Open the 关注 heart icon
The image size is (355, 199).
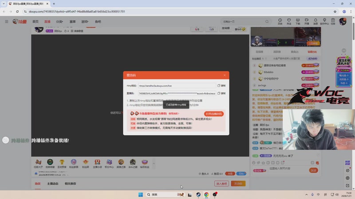coord(289,21)
